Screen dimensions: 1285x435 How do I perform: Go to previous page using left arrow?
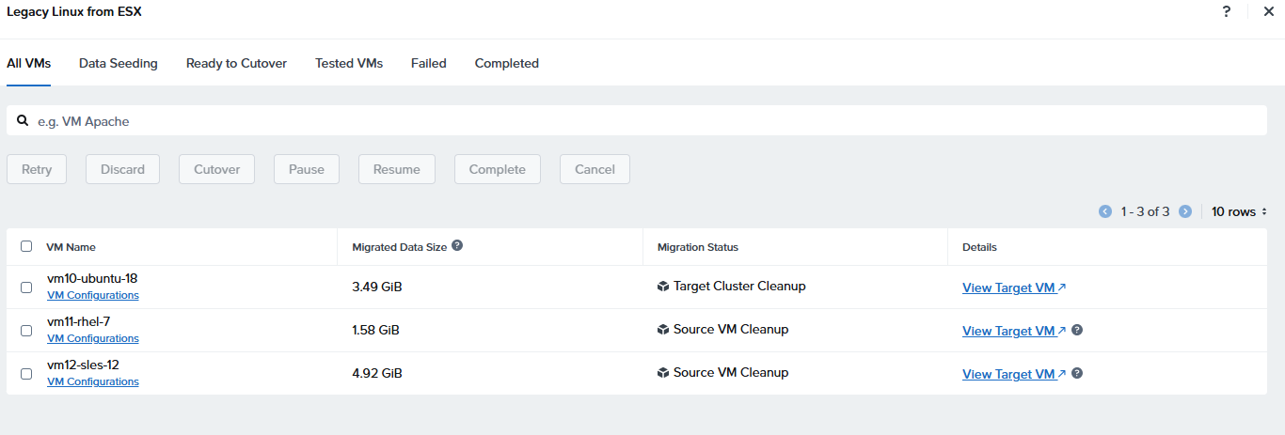click(x=1105, y=211)
